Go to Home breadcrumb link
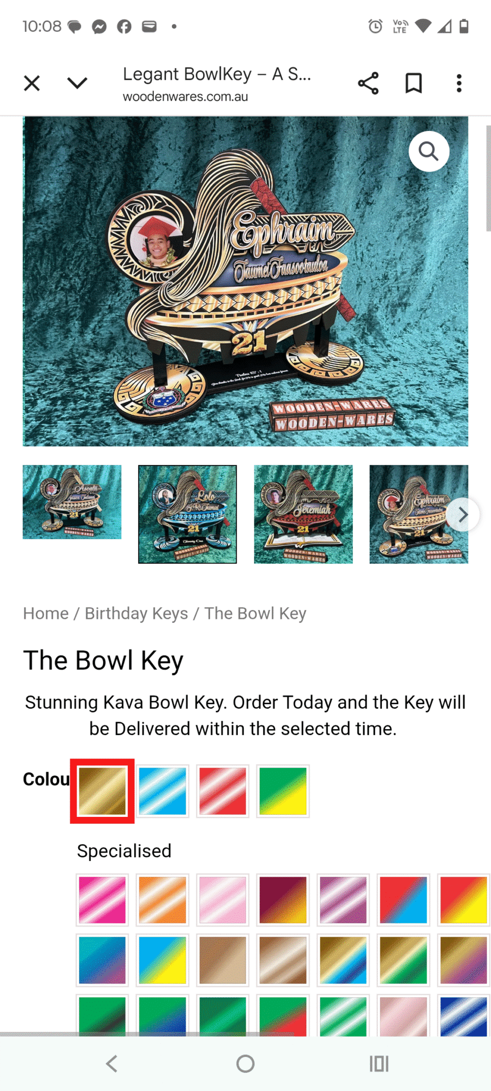The width and height of the screenshot is (491, 1091). (46, 614)
